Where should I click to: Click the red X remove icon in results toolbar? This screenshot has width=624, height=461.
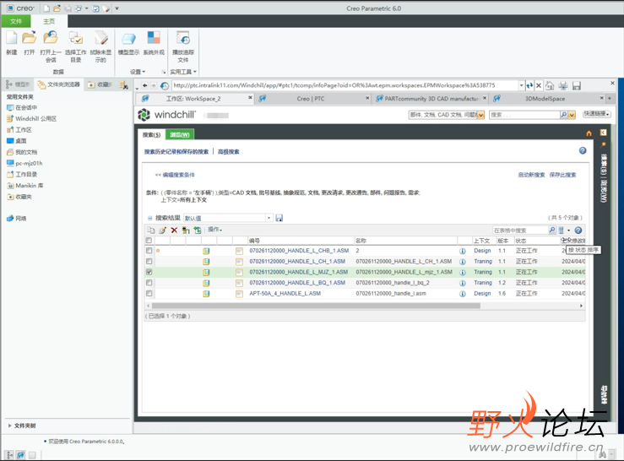(174, 230)
